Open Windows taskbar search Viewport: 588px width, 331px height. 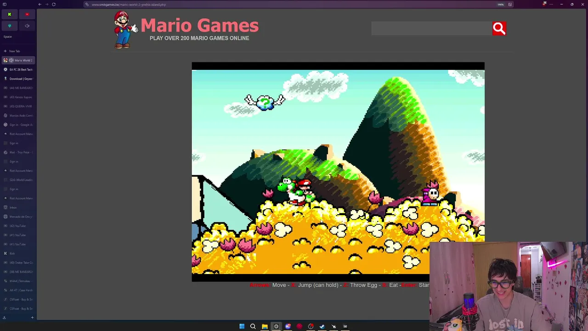pos(253,326)
